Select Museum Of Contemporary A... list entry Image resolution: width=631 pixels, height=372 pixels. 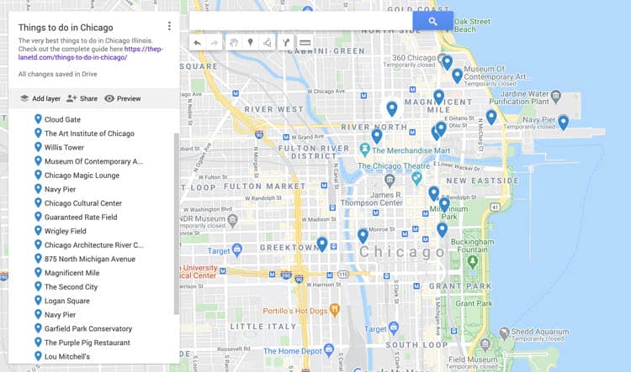93,161
